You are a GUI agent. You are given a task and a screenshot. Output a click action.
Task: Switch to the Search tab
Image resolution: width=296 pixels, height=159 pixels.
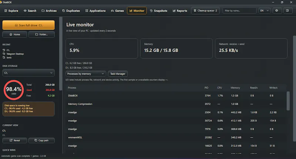[x=30, y=11]
